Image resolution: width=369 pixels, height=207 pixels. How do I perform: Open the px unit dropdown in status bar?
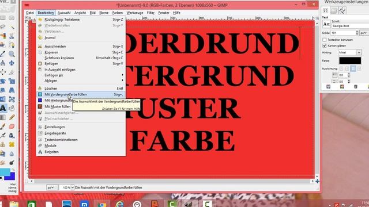(52, 187)
